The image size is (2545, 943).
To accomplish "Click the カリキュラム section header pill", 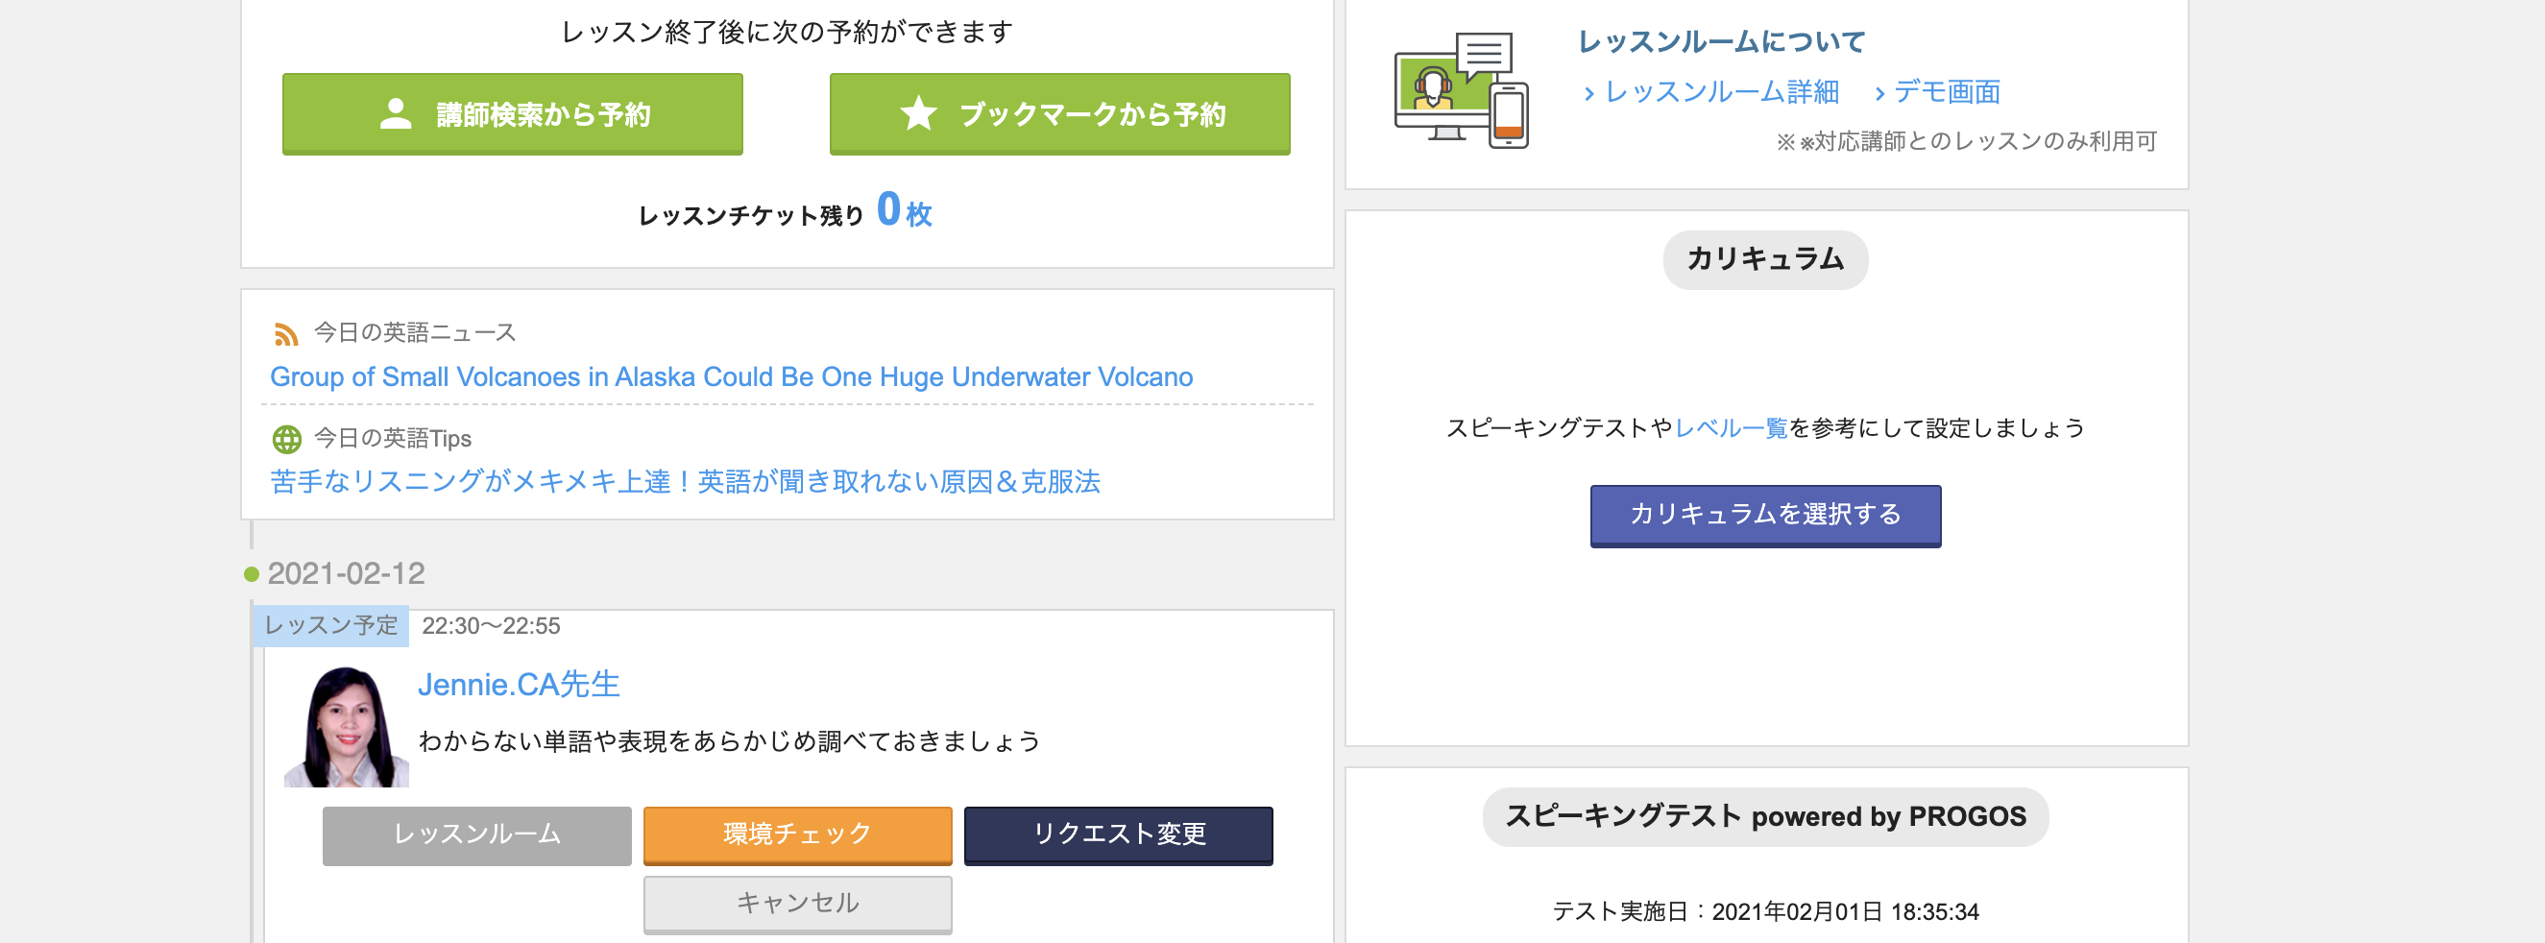I will (x=1764, y=259).
